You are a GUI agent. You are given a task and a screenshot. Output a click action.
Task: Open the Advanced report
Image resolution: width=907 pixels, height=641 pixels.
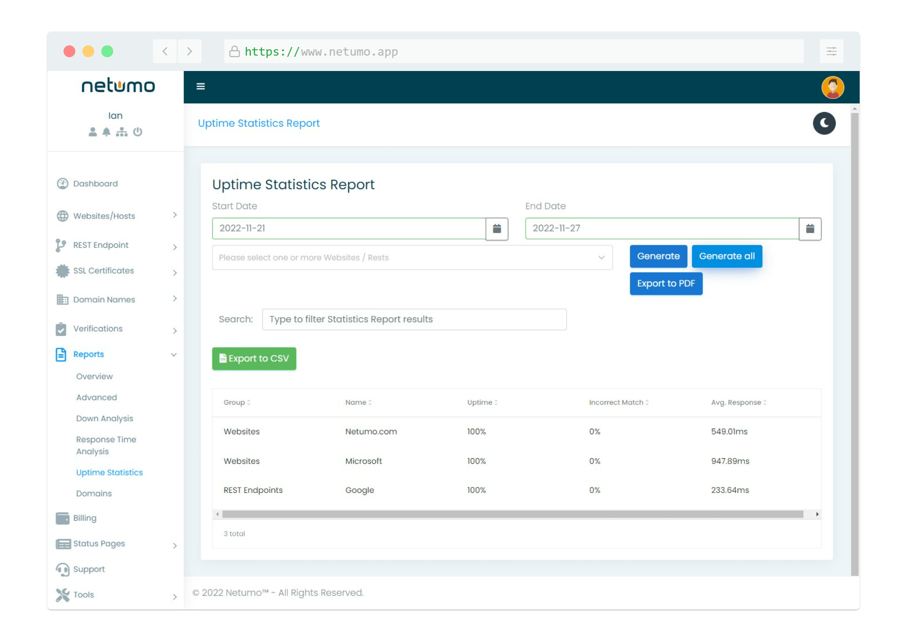(x=96, y=398)
